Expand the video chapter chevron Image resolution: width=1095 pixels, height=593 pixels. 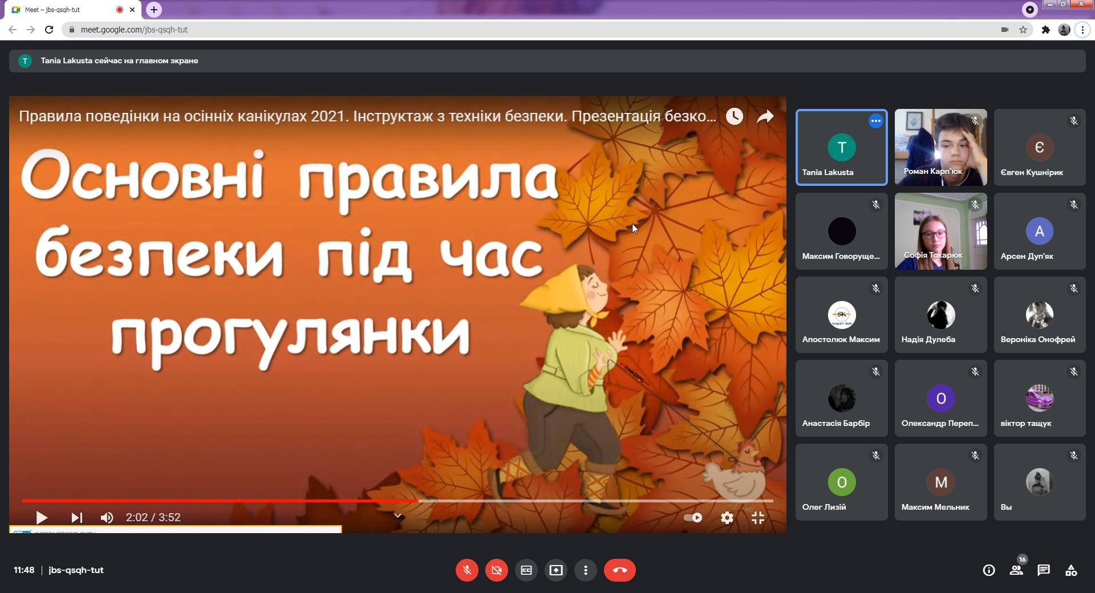(x=398, y=516)
